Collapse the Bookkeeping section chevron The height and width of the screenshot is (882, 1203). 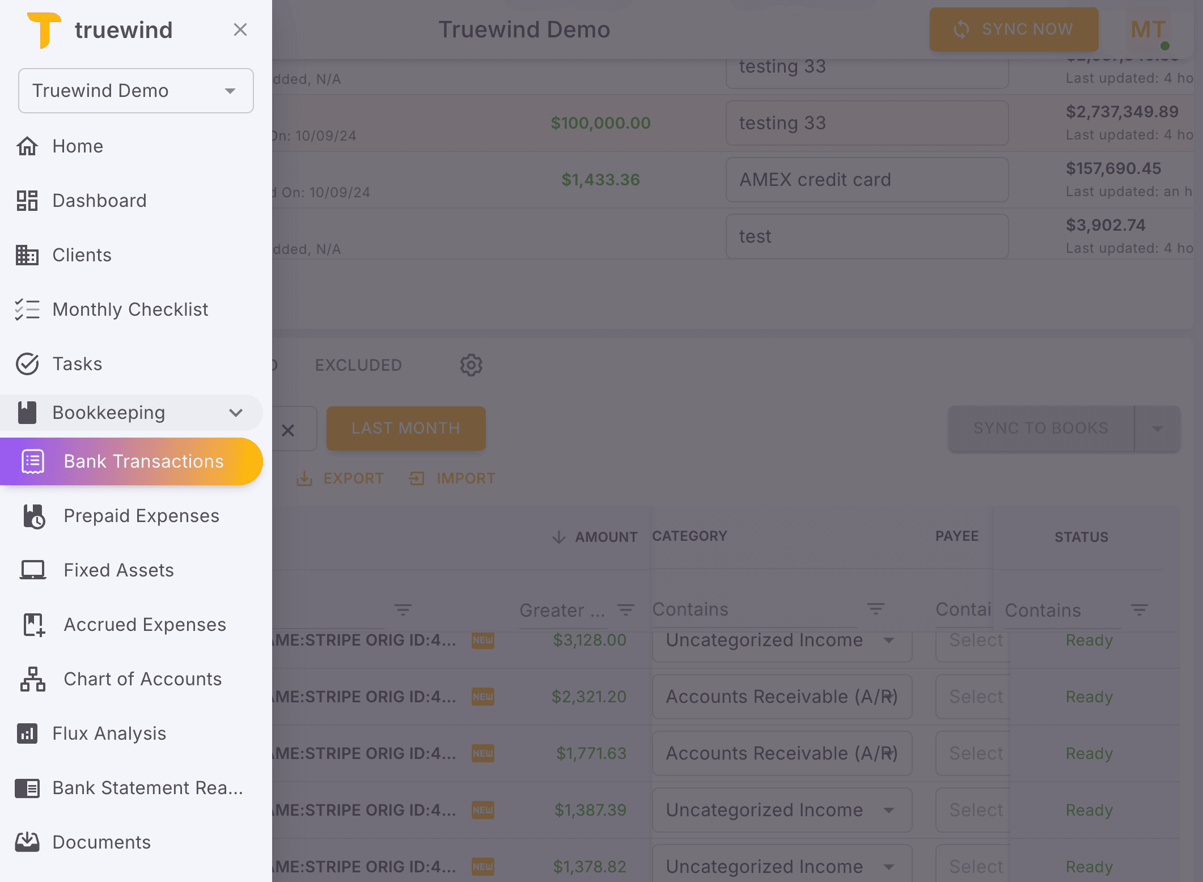point(236,413)
